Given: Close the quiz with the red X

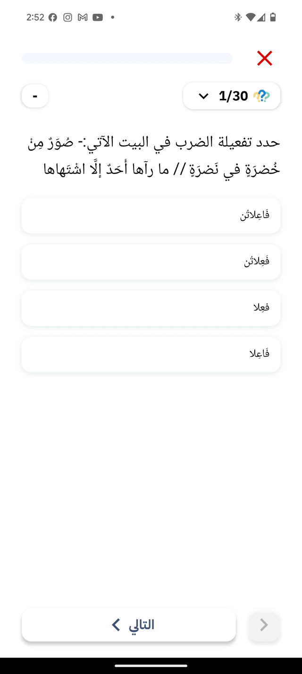Looking at the screenshot, I should click(x=264, y=58).
